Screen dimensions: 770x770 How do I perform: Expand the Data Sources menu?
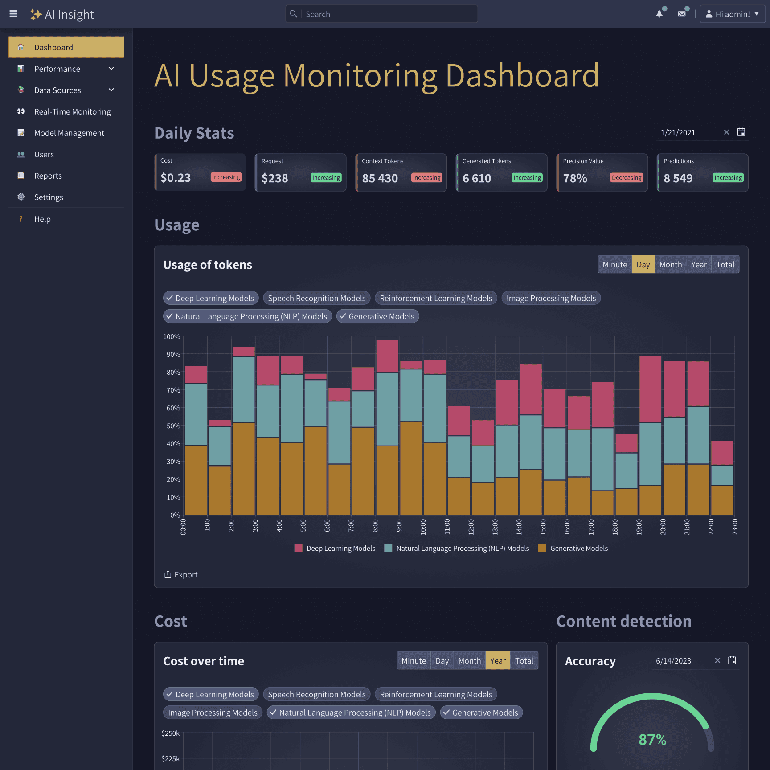[x=57, y=90]
